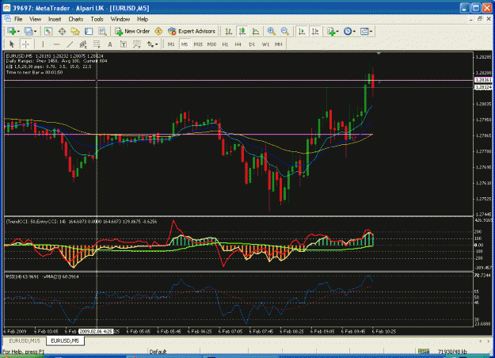495x358 pixels.
Task: Click the 1.28161 price label
Action: [483, 80]
